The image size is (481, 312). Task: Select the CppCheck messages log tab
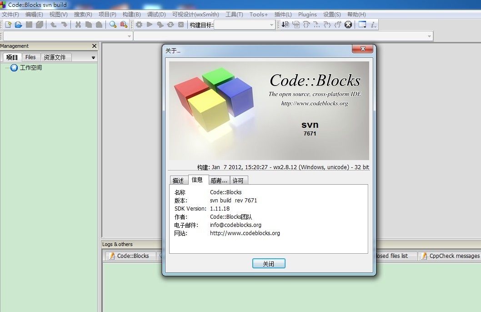point(450,256)
